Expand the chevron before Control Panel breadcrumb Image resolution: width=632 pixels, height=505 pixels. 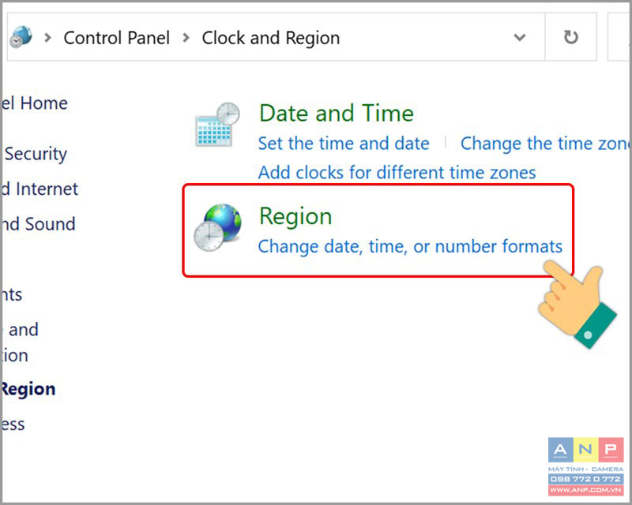[x=48, y=38]
